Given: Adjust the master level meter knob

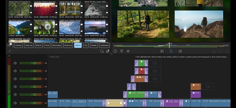Looking at the screenshot, I should [x=9, y=92].
